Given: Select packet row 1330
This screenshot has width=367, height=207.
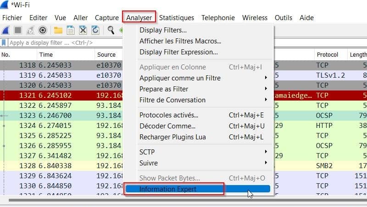Looking at the screenshot, I should [x=61, y=186].
